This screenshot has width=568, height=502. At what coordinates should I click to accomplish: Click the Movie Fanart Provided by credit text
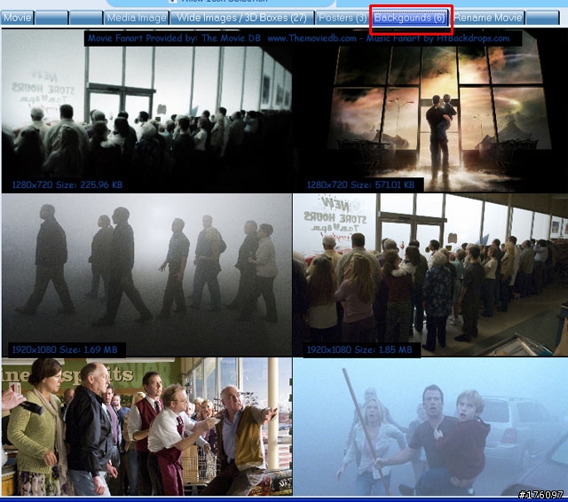point(299,38)
